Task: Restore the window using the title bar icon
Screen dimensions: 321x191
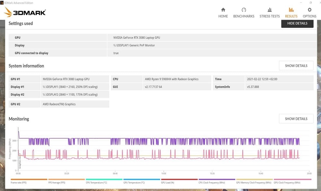Action: (310, 3)
